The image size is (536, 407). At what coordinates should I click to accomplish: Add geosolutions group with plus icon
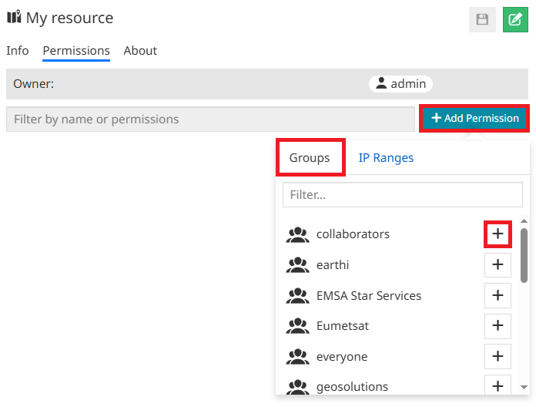497,385
